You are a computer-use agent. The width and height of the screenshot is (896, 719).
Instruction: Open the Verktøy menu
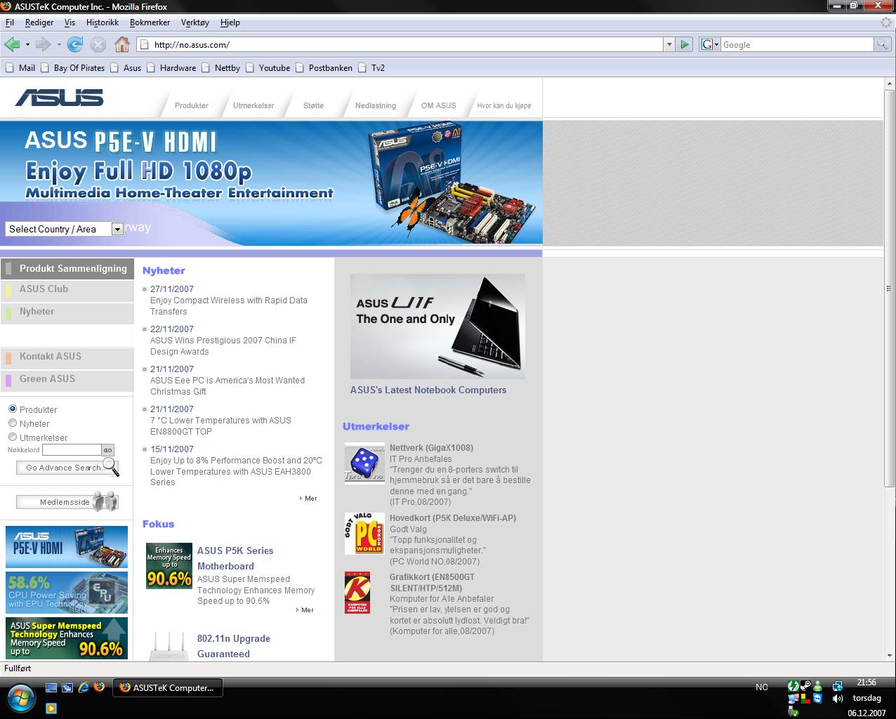tap(195, 22)
